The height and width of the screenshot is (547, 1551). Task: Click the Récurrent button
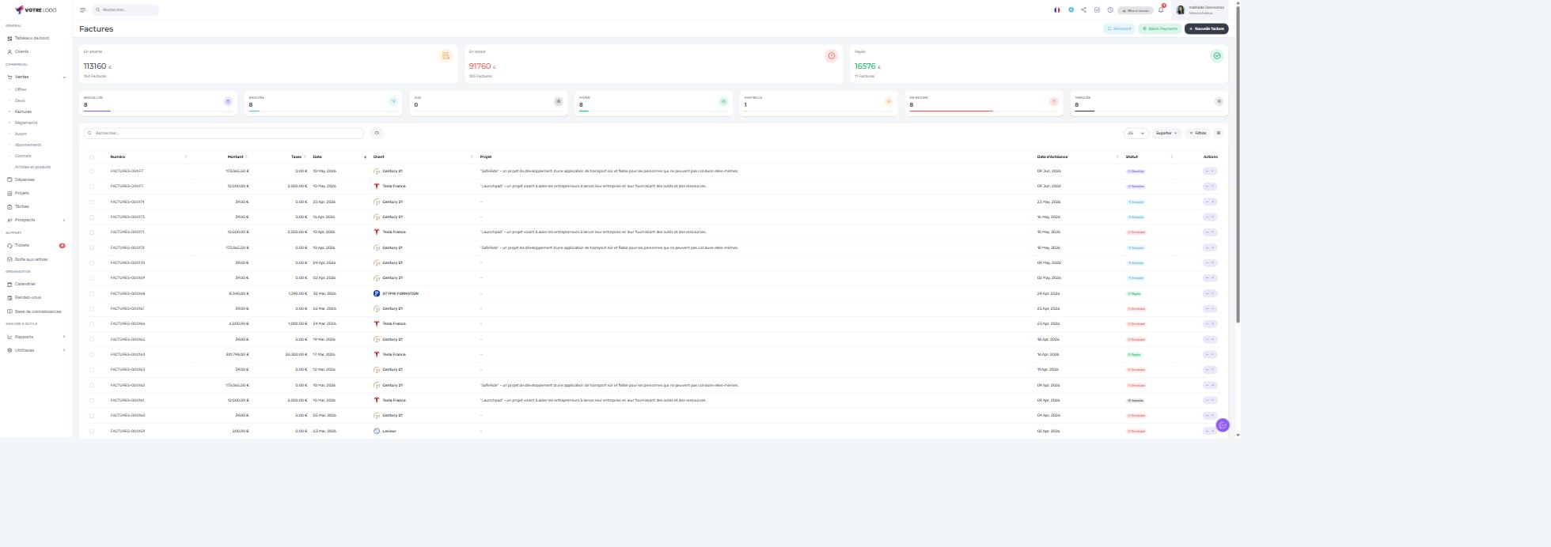[1120, 28]
